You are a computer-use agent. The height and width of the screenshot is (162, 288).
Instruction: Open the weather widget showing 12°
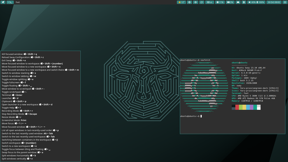181,2
